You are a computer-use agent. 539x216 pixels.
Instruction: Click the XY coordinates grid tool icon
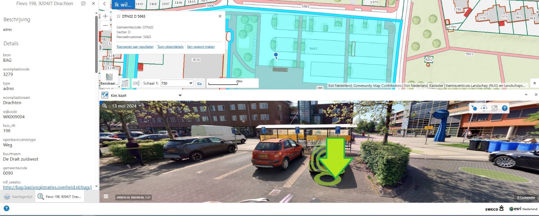[125, 83]
